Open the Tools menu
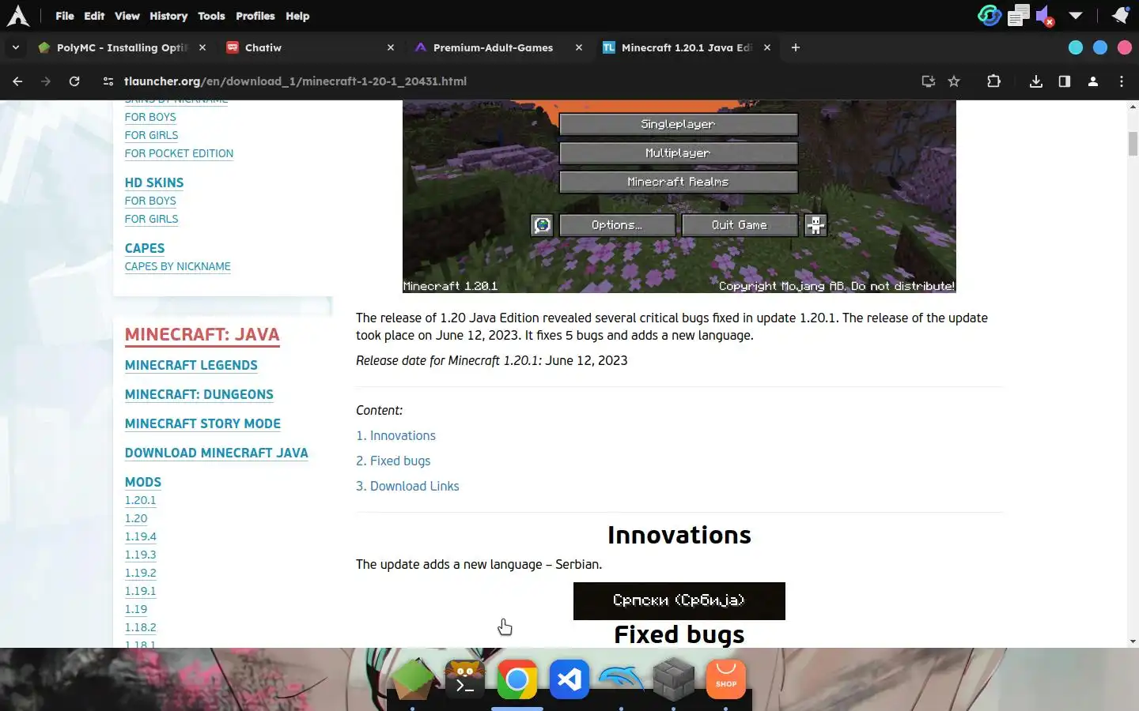1139x711 pixels. 211,16
